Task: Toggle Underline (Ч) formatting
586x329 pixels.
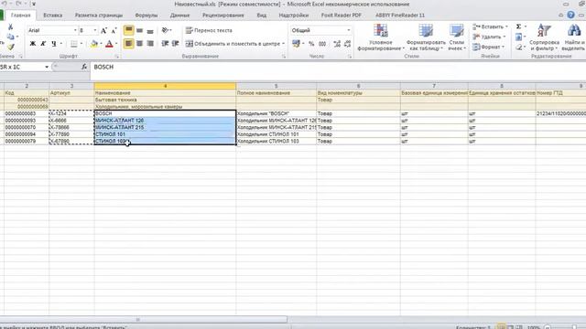Action: pyautogui.click(x=54, y=44)
